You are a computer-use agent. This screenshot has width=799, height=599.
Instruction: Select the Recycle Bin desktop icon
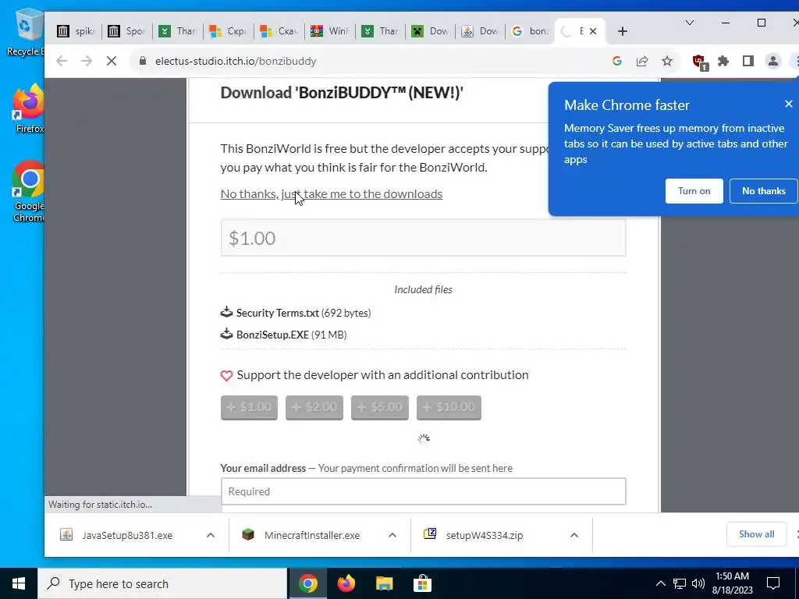point(27,32)
